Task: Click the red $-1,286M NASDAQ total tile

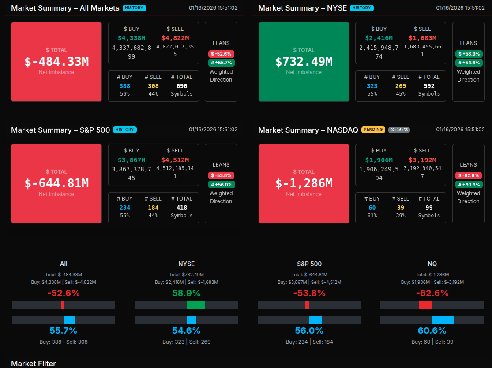Action: (x=304, y=183)
